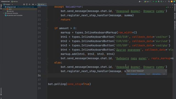Image resolution: width=176 pixels, height=99 pixels.
Task: Collapse the else block fold marker at line 33
Action: tap(47, 62)
